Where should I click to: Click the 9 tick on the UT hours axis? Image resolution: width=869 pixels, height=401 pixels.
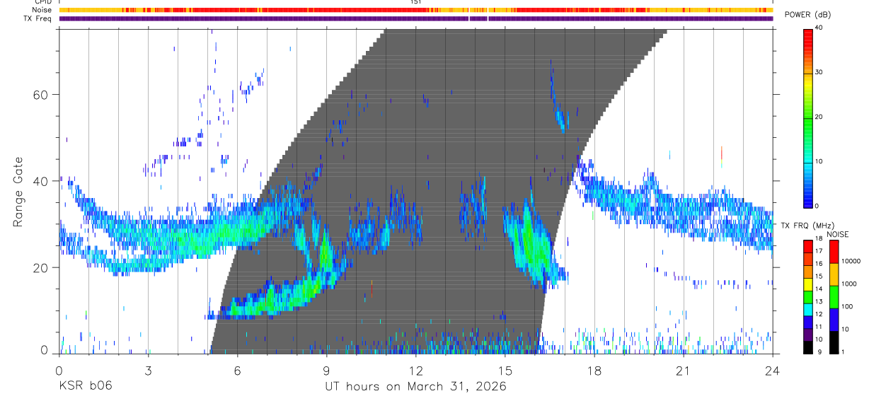(x=327, y=371)
